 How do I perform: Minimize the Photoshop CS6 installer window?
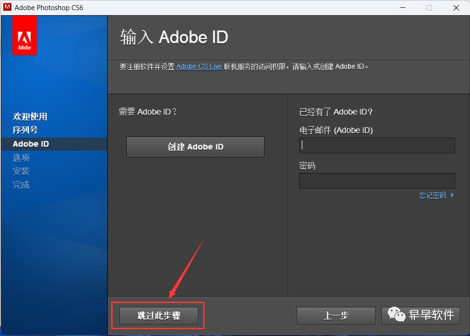[x=403, y=8]
